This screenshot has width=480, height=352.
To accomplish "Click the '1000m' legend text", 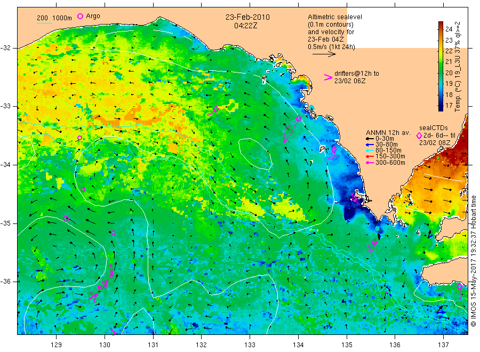I will 62,18.
